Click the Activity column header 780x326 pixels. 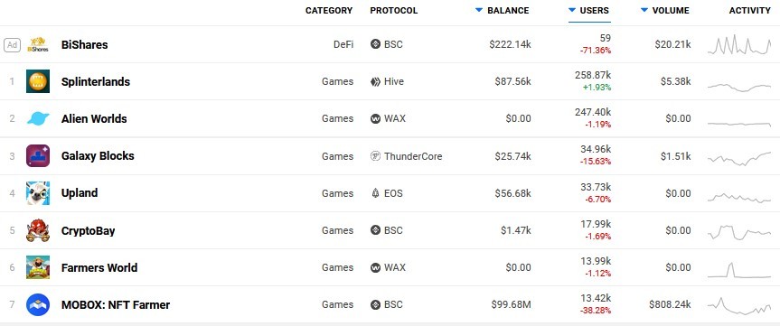tap(749, 11)
